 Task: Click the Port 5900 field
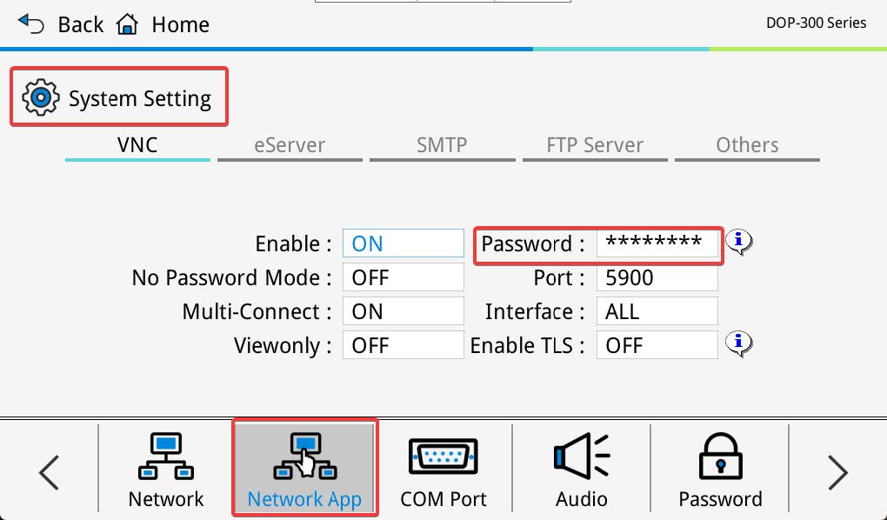[657, 277]
